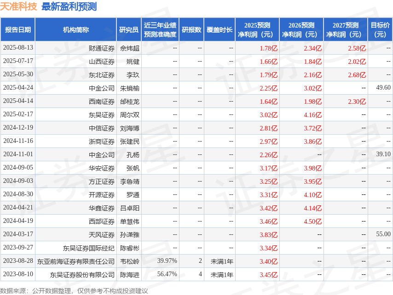The image size is (393, 295).
Task: Click the 近三年业绩预测准确度 column header
Action: click(x=160, y=29)
